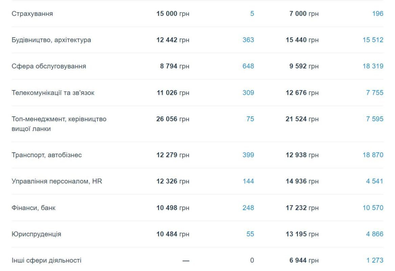This screenshot has width=395, height=271.
Task: Click the 196 link in Страхування row
Action: point(377,14)
